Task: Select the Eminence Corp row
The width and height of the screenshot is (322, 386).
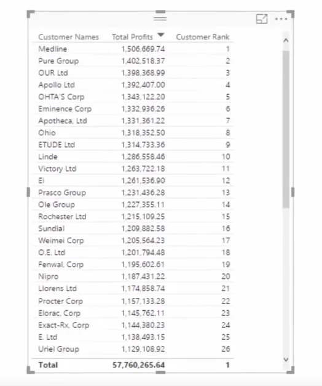Action: click(133, 109)
